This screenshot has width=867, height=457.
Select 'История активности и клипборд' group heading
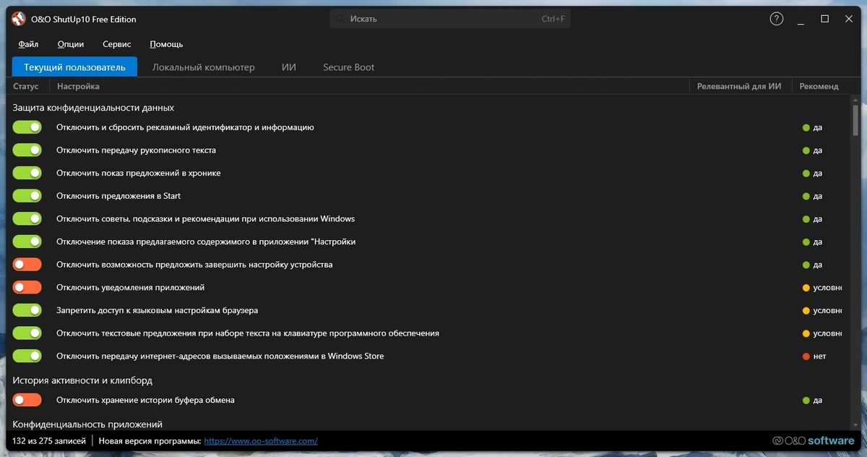coord(82,380)
